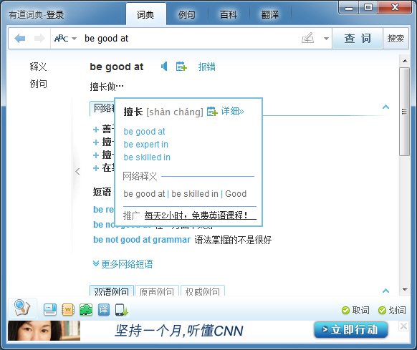Image resolution: width=417 pixels, height=350 pixels.
Task: Expand the last 在 web definition plus
Action: (96, 168)
